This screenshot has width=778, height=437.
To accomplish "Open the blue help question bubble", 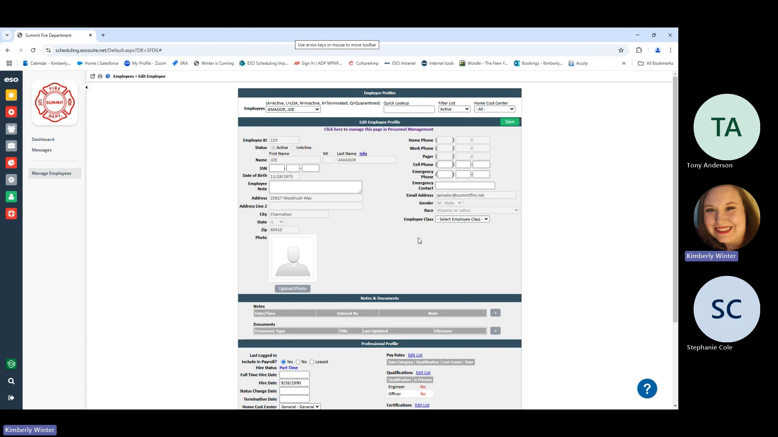I will pos(647,388).
